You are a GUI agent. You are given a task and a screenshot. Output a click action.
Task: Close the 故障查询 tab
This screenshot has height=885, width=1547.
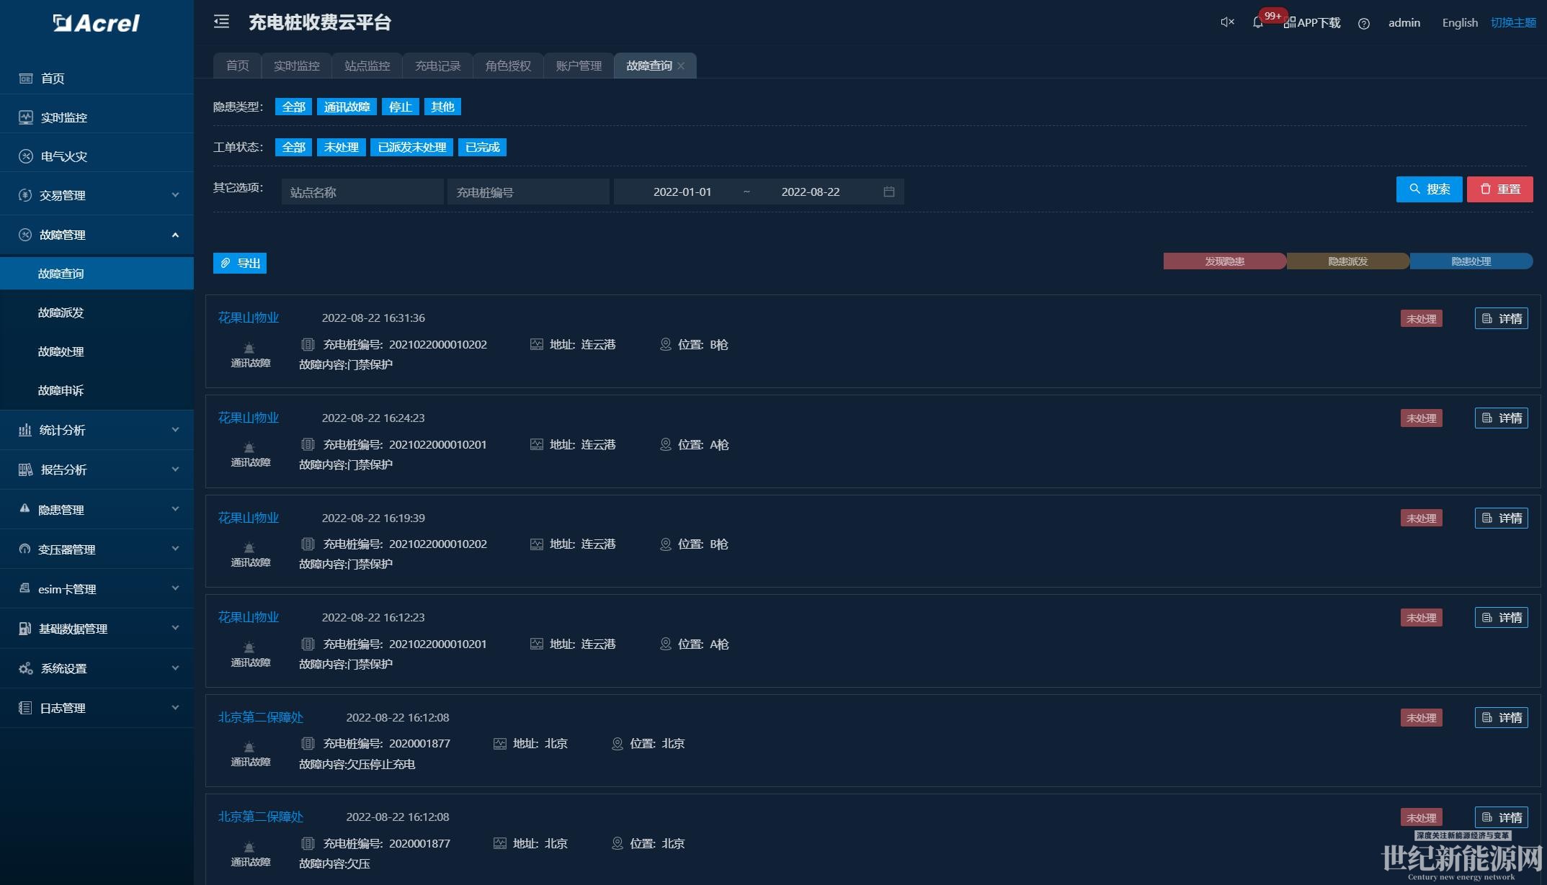tap(681, 66)
